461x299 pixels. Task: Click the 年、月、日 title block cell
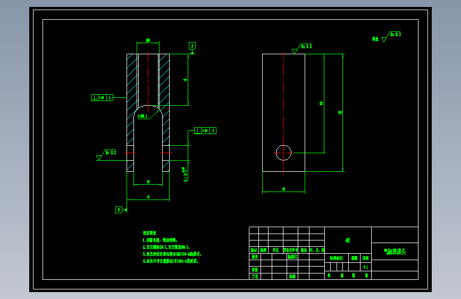tap(317, 250)
